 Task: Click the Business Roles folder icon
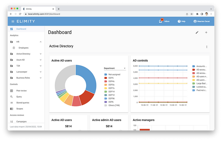tap(11, 78)
